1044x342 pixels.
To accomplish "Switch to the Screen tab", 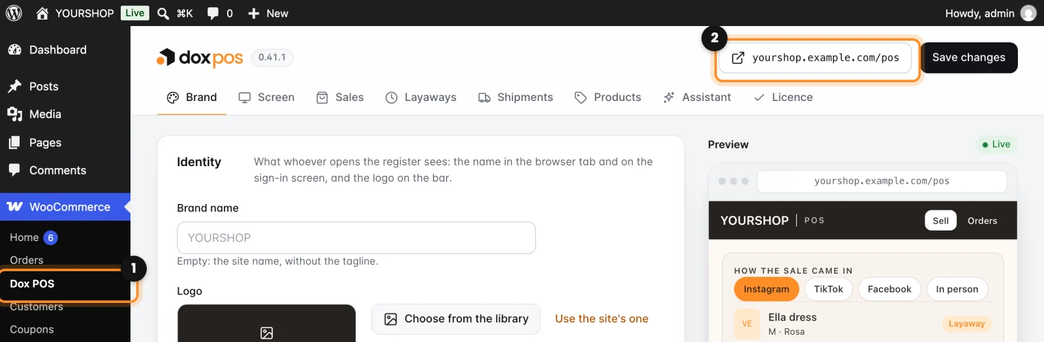I will [266, 97].
